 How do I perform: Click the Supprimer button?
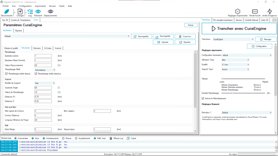tap(185, 36)
